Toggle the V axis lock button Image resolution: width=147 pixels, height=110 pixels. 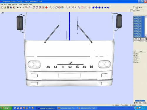pos(21,8)
